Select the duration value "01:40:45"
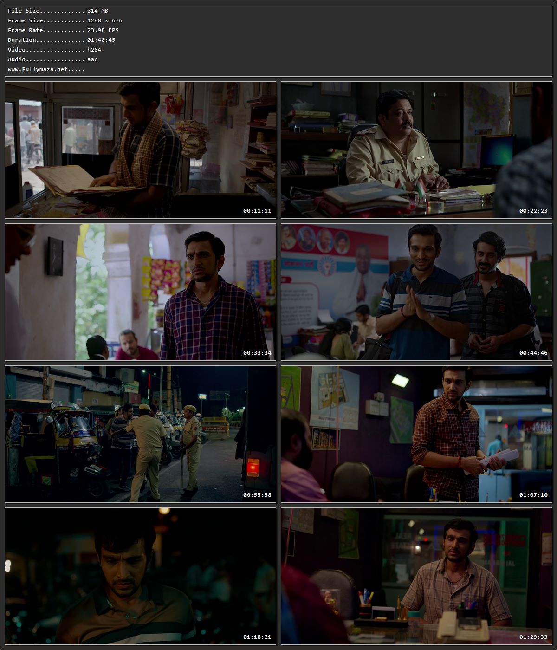Viewport: 557px width, 650px height. (101, 40)
